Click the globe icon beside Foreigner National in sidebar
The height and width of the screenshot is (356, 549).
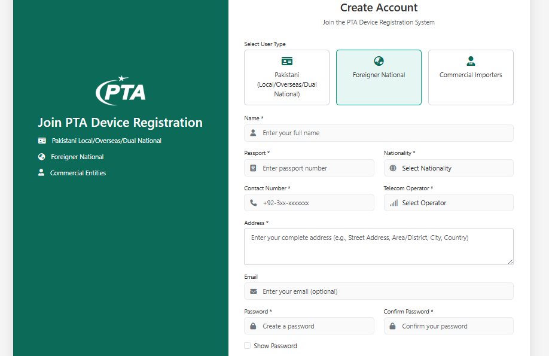(x=42, y=157)
